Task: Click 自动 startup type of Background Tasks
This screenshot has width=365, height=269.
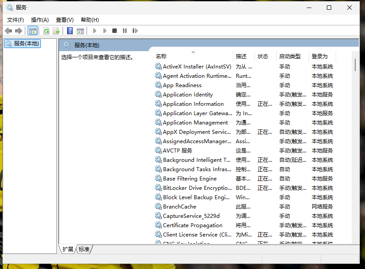Action: tap(285, 169)
